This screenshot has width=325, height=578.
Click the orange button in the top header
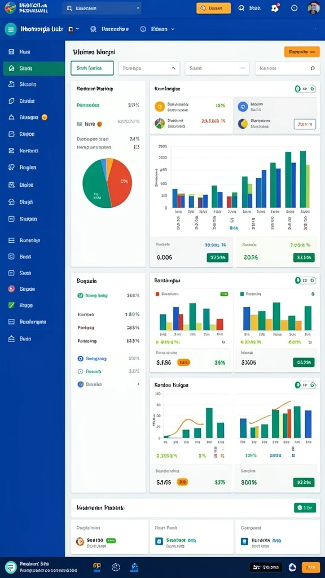(213, 8)
